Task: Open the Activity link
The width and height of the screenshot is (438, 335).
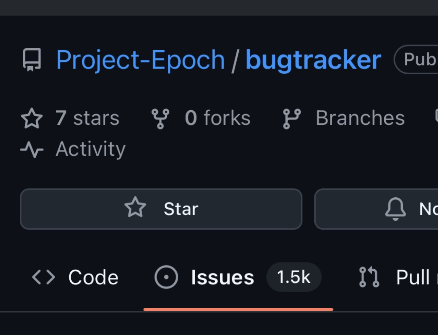Action: (x=91, y=149)
